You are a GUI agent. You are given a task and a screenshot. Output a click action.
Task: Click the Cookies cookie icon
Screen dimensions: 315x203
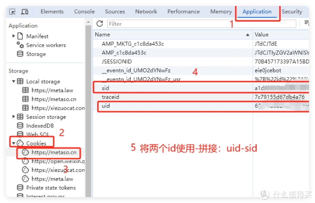pos(20,143)
